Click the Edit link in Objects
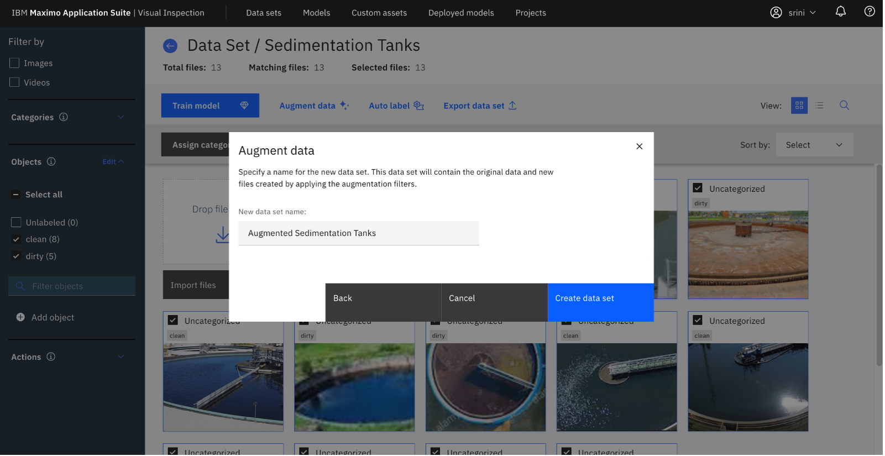This screenshot has width=885, height=456. pyautogui.click(x=109, y=162)
